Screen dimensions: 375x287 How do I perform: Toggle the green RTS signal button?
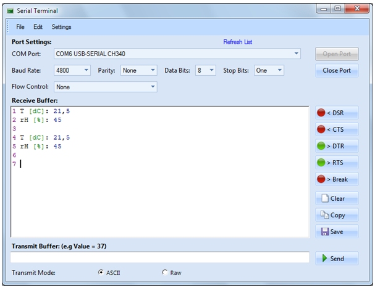[337, 163]
